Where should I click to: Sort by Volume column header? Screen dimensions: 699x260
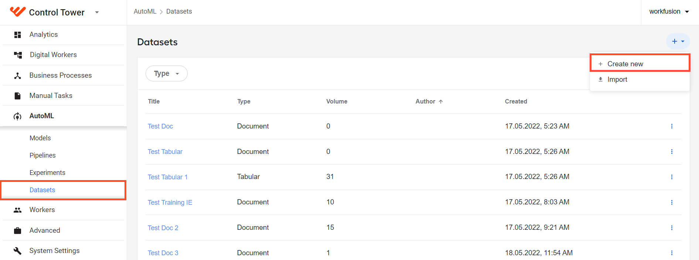point(337,101)
